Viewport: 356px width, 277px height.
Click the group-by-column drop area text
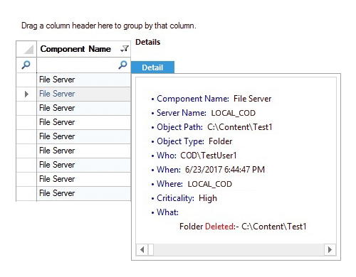click(x=109, y=26)
